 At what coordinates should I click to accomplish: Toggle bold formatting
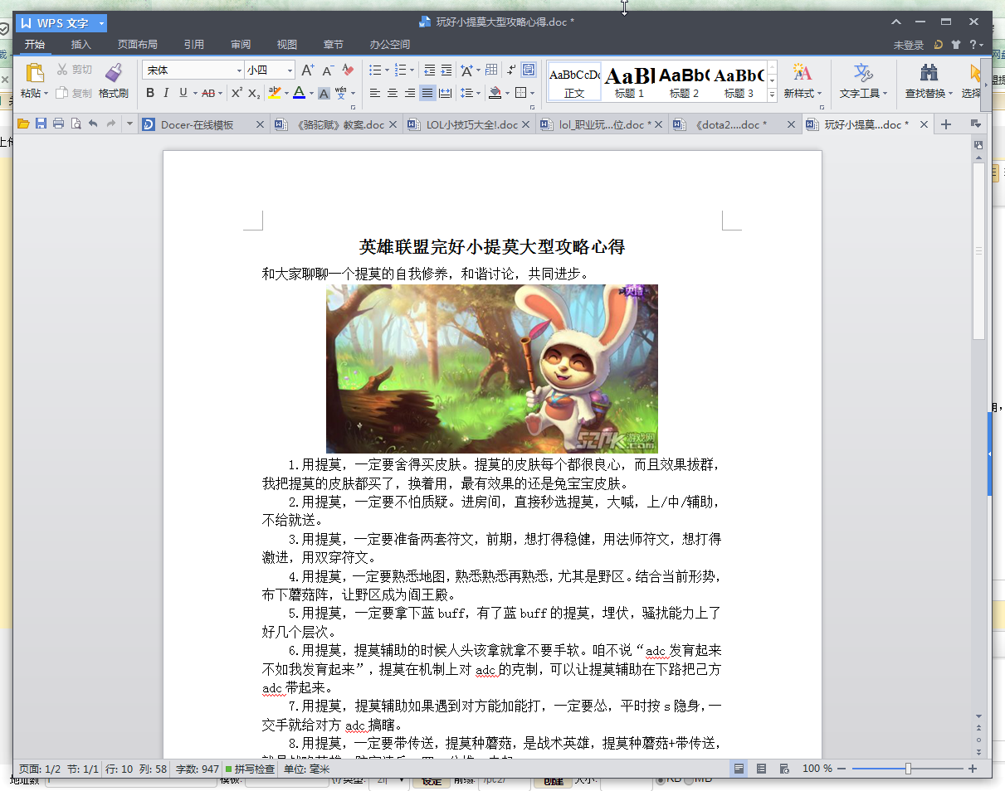click(150, 93)
